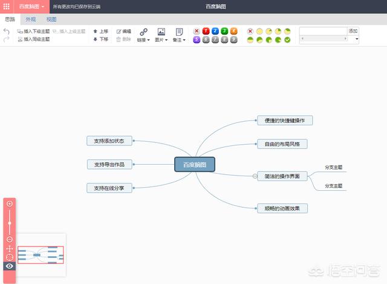Click 插入下级主题 button
387x284 pixels.
[33, 31]
